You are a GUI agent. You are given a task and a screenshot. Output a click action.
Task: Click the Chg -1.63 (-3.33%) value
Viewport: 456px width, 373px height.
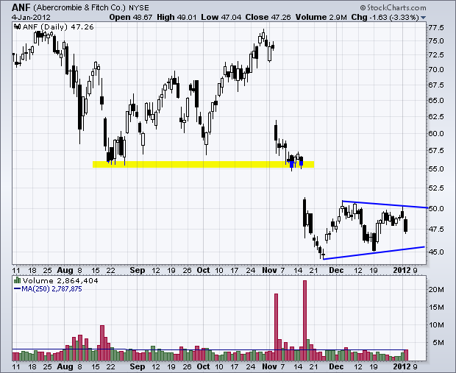tap(385, 17)
